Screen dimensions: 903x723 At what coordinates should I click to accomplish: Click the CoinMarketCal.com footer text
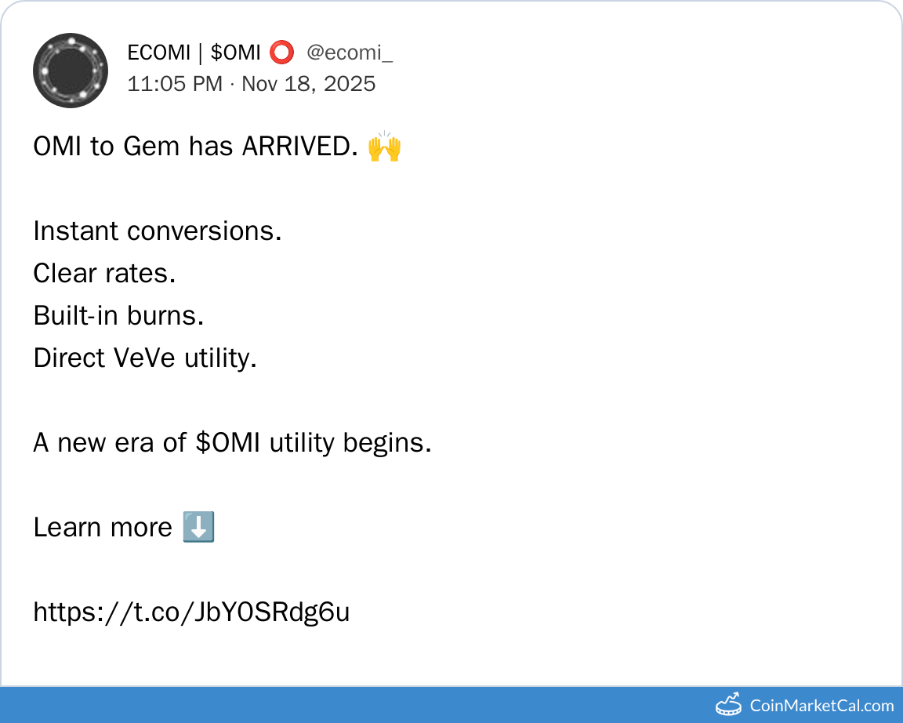pyautogui.click(x=821, y=705)
